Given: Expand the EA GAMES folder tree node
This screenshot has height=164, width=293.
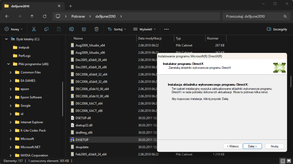Looking at the screenshot, I should (11, 81).
